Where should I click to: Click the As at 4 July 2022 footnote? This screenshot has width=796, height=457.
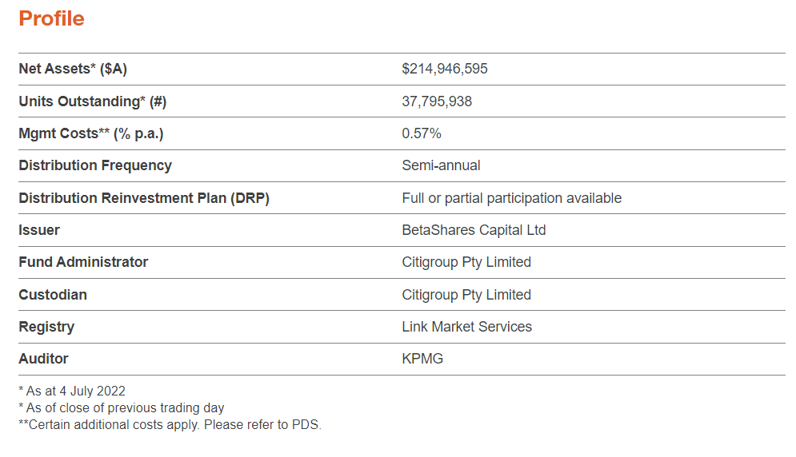point(72,391)
